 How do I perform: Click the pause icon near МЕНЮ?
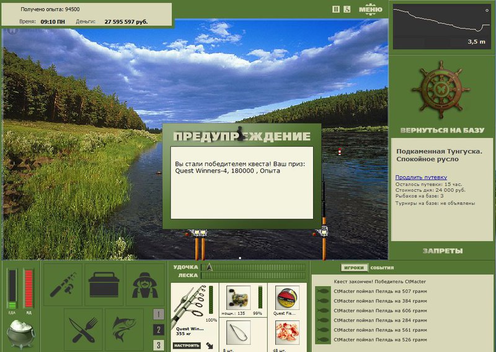tap(336, 9)
